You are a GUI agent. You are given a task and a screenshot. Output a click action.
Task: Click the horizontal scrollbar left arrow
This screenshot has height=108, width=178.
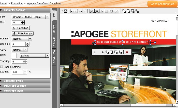point(62,105)
